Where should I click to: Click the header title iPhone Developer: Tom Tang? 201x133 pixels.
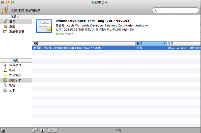pyautogui.click(x=93, y=21)
